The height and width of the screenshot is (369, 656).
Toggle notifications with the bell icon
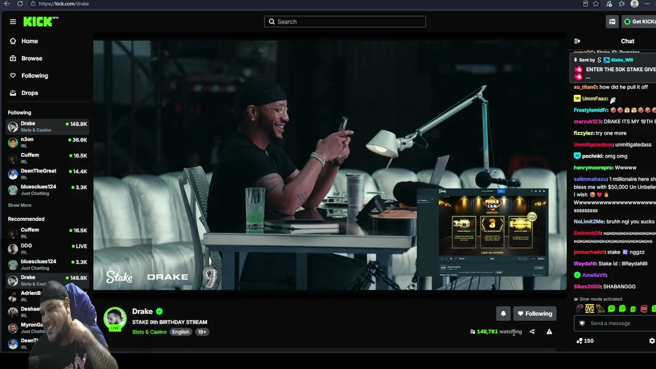503,314
